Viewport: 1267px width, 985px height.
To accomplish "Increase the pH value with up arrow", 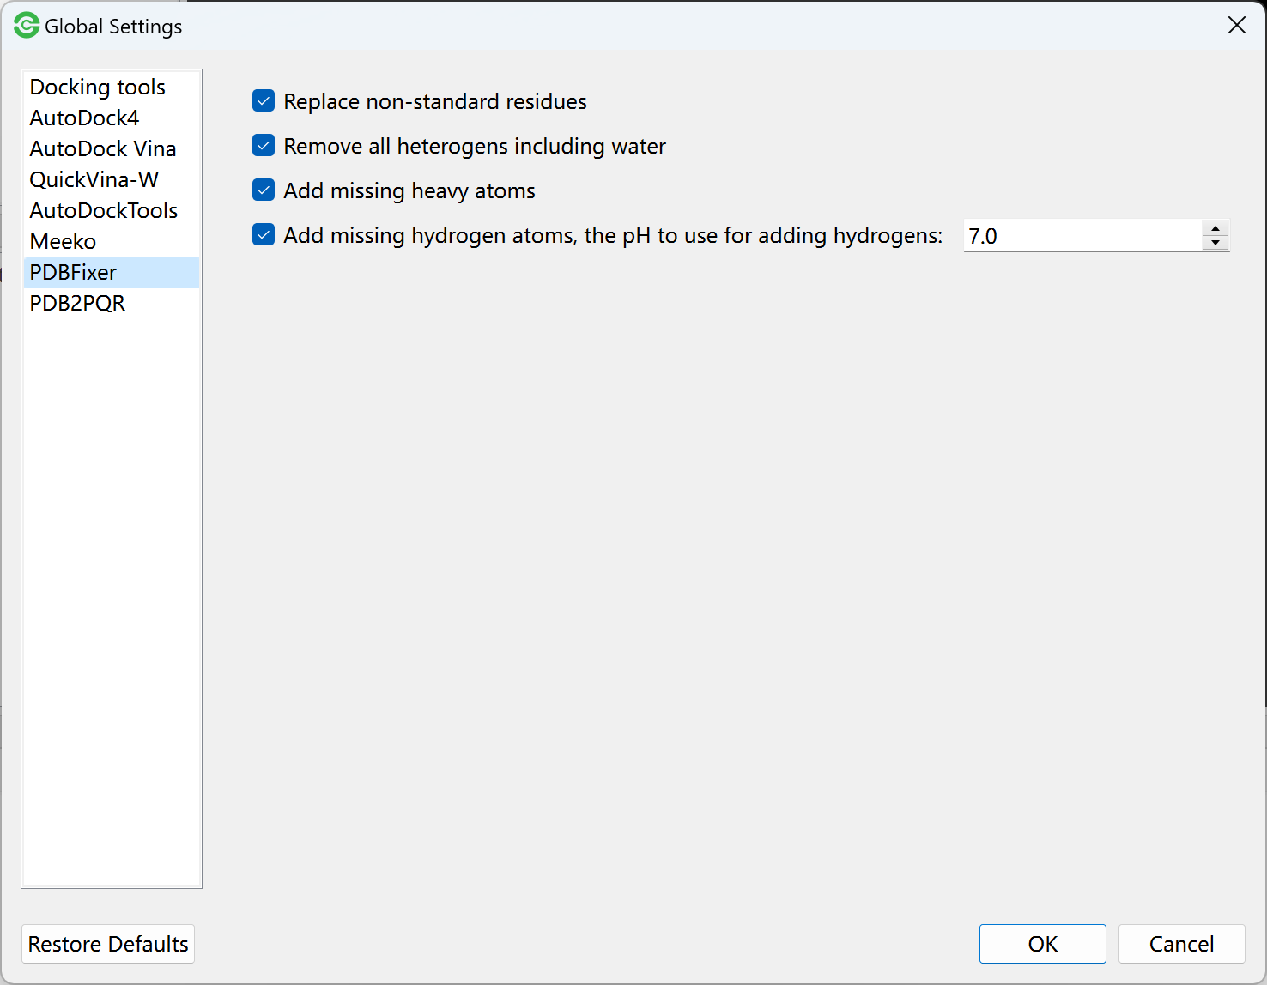I will tap(1215, 228).
